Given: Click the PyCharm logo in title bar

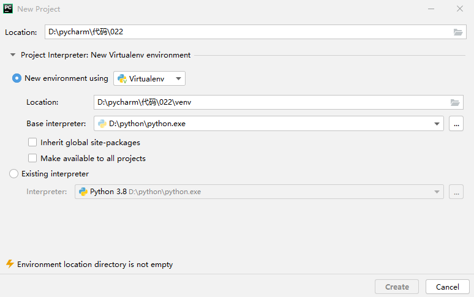Looking at the screenshot, I should click(8, 9).
